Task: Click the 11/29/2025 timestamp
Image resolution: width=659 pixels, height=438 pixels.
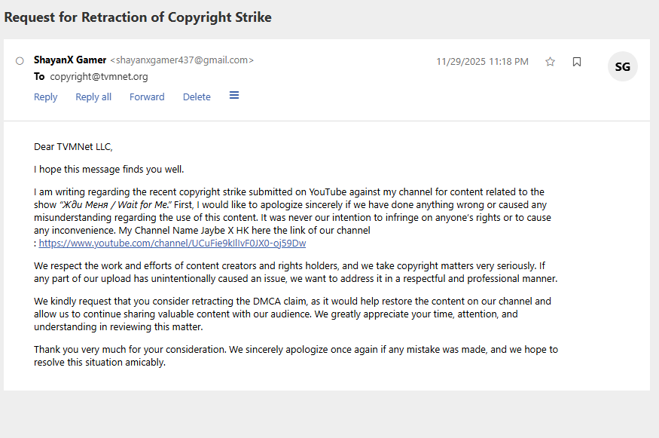Action: [x=482, y=62]
